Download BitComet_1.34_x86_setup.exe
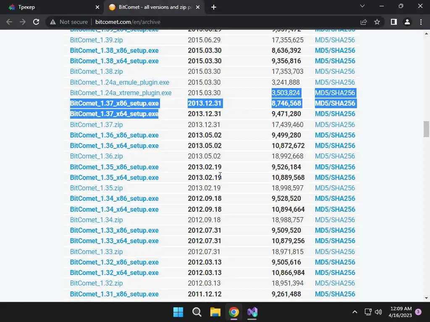The height and width of the screenshot is (322, 430). click(x=114, y=198)
